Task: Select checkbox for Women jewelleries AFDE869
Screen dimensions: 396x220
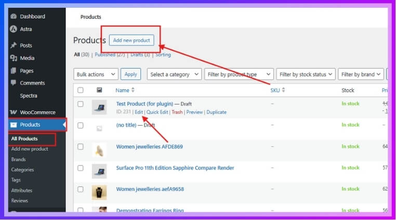Action: pyautogui.click(x=81, y=147)
